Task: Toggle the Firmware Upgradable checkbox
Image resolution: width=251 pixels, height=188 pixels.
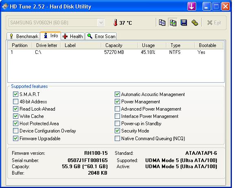Action: [x=15, y=139]
